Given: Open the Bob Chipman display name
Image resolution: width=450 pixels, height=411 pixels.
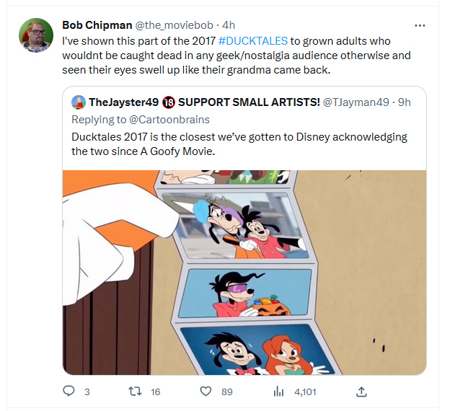Looking at the screenshot, I should 97,25.
